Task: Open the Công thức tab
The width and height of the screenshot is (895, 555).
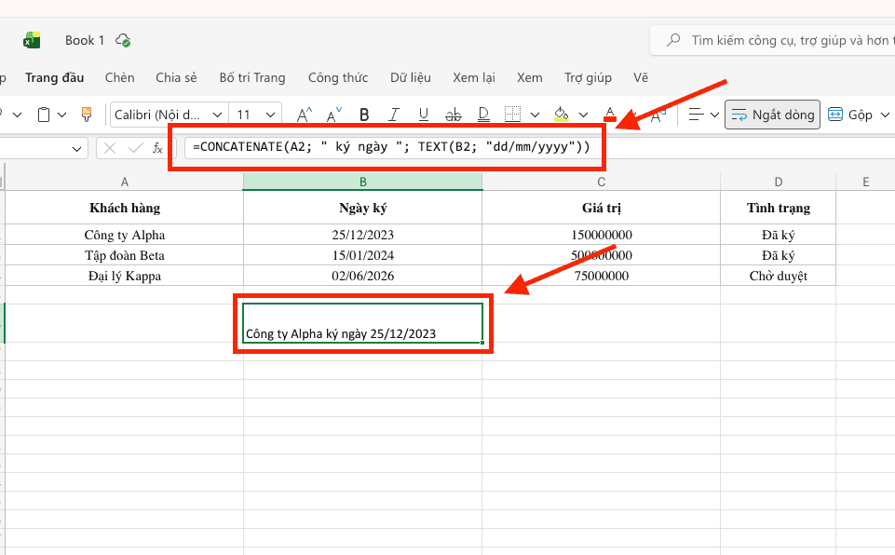Action: tap(338, 77)
